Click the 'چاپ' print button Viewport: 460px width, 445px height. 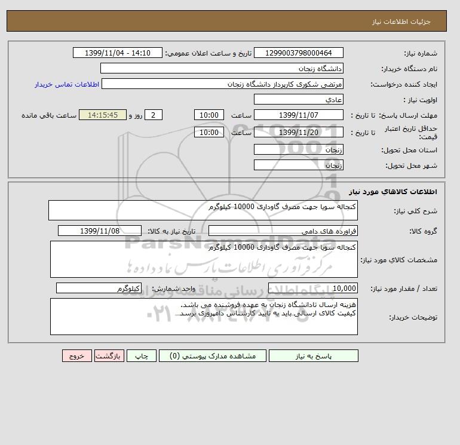[x=142, y=356]
